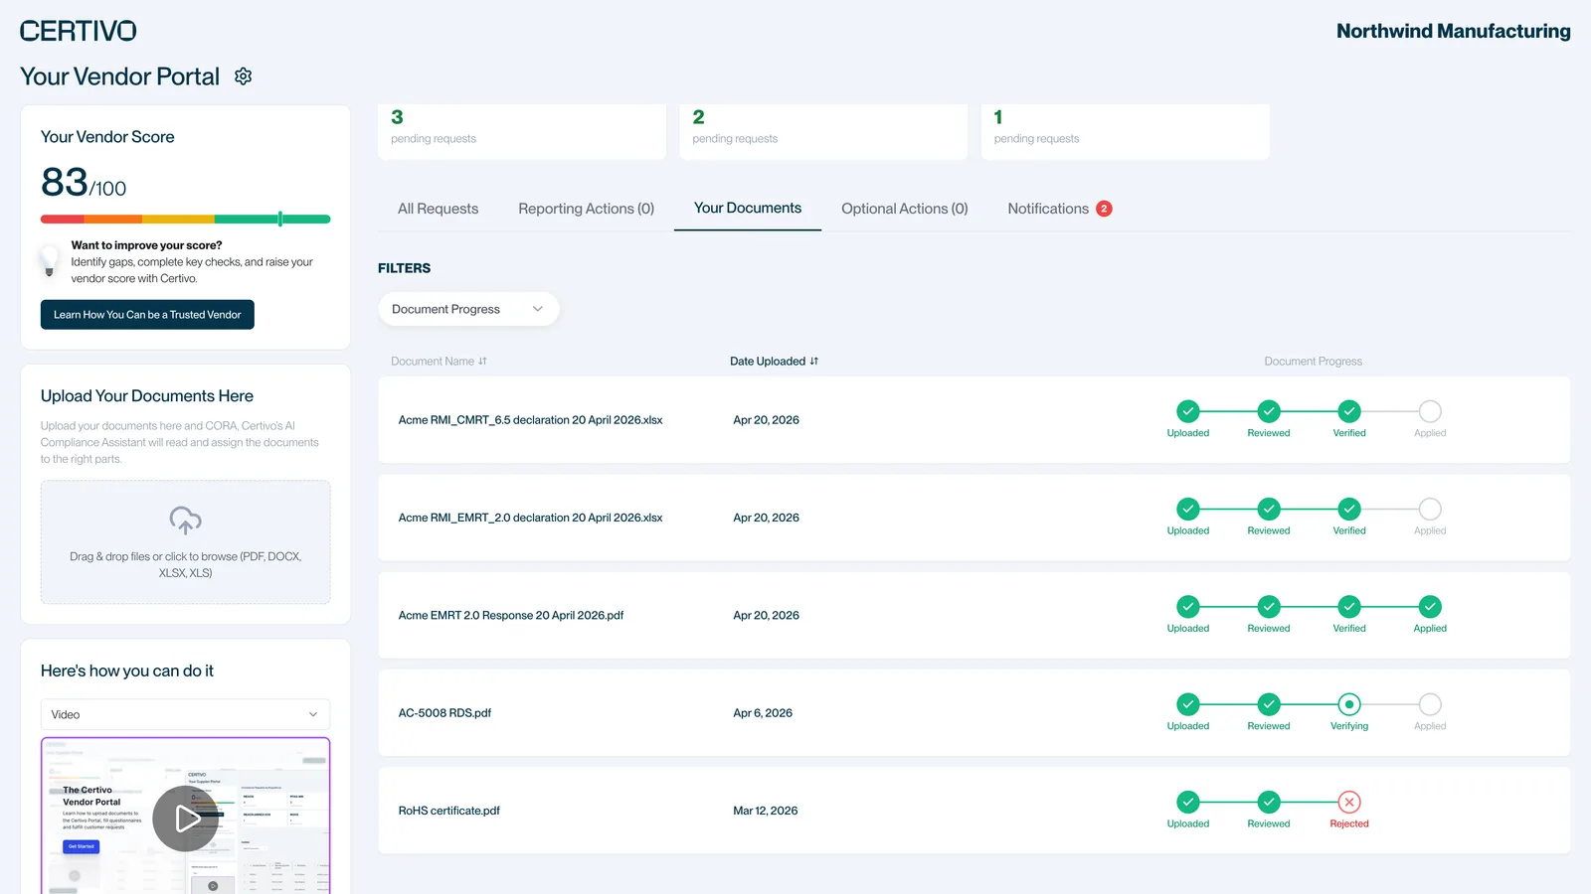
Task: Click the Applied checkmark for Acme EMRT 2.0 Response
Action: (1430, 607)
